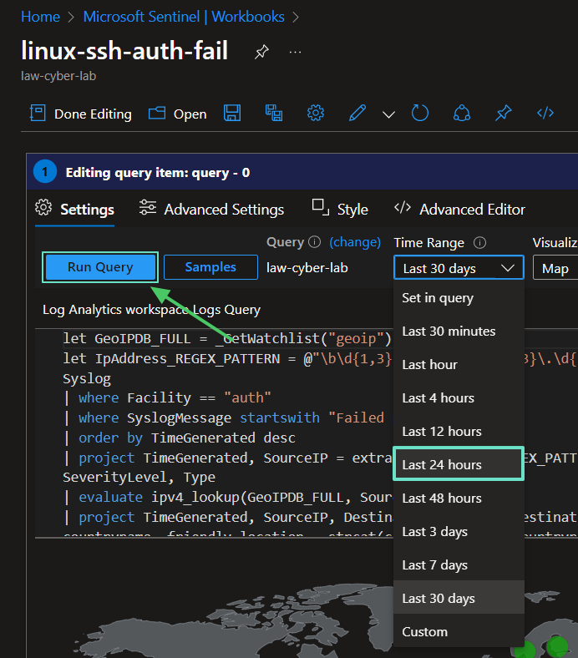578x658 pixels.
Task: Click the Run Query button
Action: pos(100,267)
